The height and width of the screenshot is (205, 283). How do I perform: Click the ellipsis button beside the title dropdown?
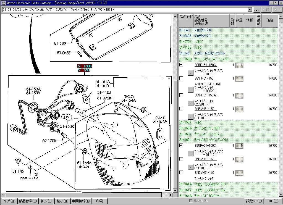coord(257,10)
